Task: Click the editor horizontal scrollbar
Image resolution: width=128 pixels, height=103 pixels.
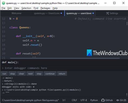Action: click(x=65, y=58)
